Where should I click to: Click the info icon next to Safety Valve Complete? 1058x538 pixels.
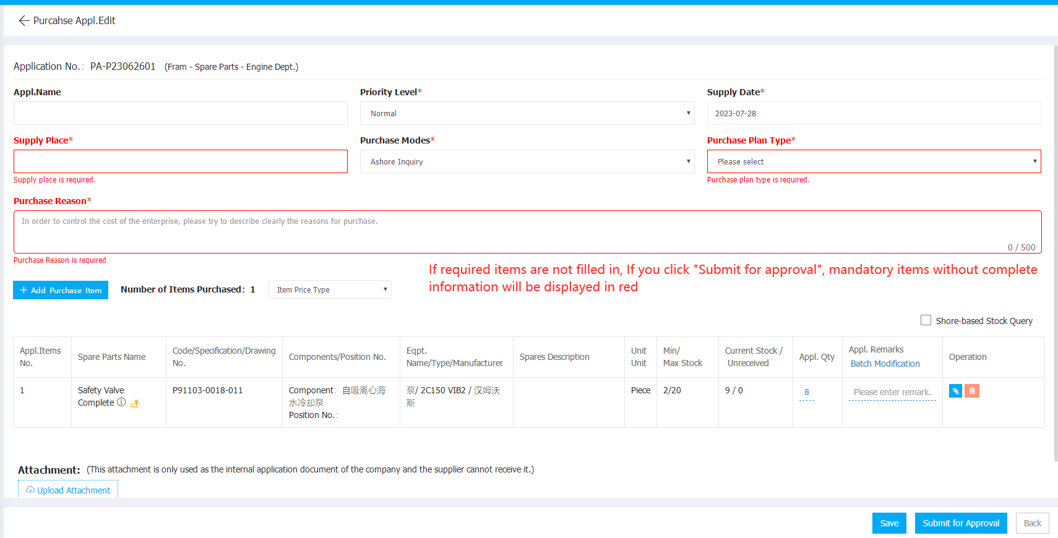point(121,402)
